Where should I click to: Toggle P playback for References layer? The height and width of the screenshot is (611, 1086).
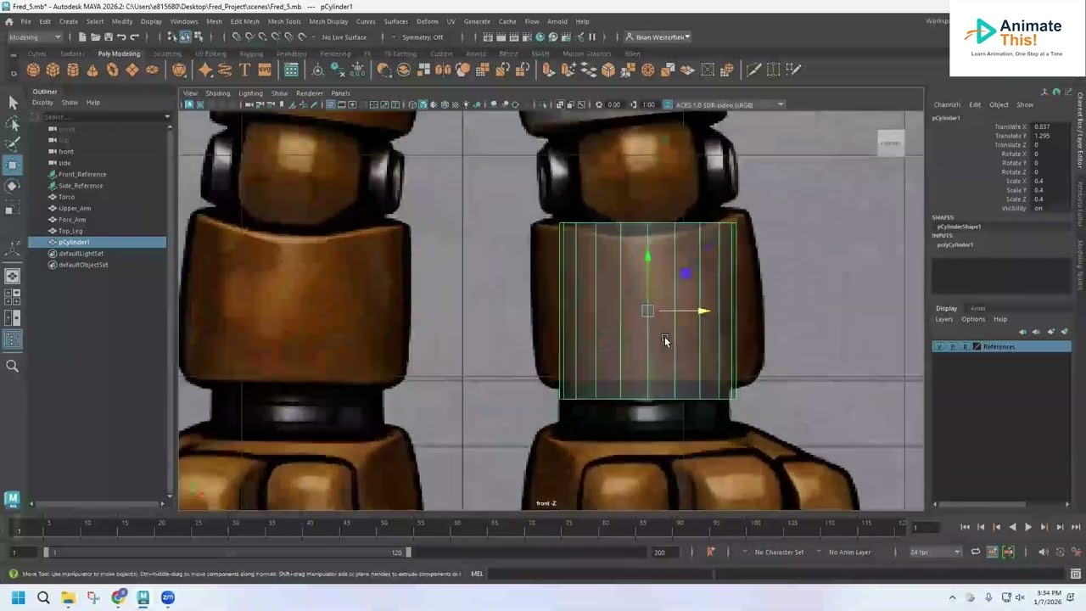click(x=952, y=346)
